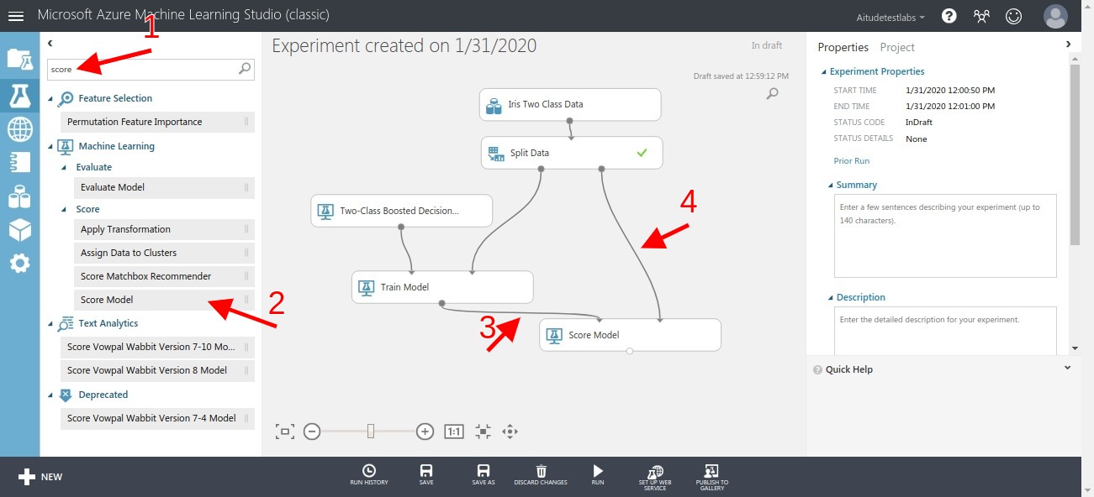Click the Set Up Web Service icon
This screenshot has height=497, width=1094.
pyautogui.click(x=655, y=475)
